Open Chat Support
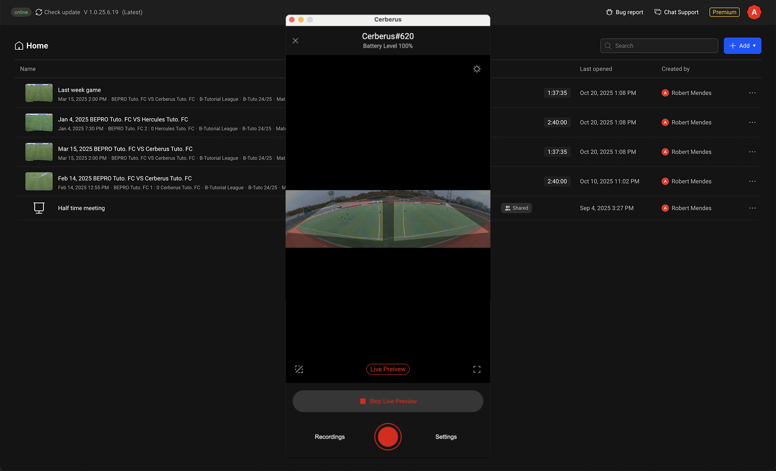776x471 pixels. pos(676,12)
